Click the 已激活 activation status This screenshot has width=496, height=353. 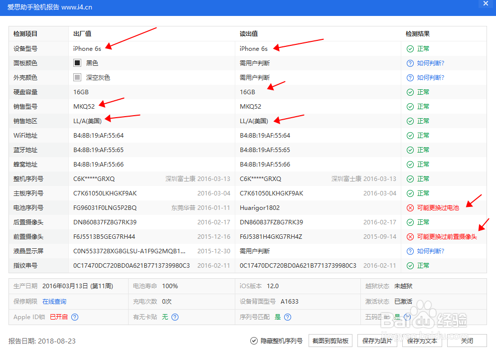point(403,302)
